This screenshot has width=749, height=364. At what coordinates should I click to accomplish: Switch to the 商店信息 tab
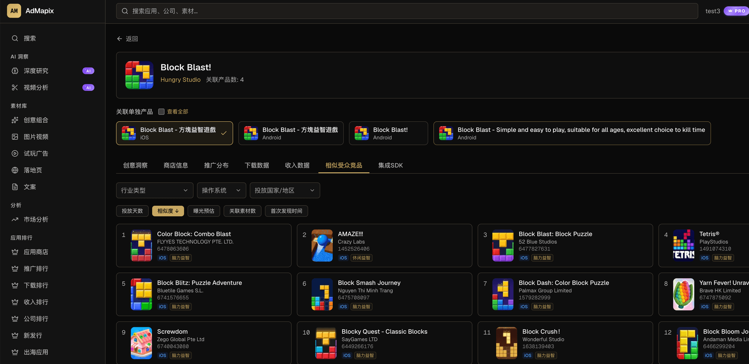tap(176, 166)
